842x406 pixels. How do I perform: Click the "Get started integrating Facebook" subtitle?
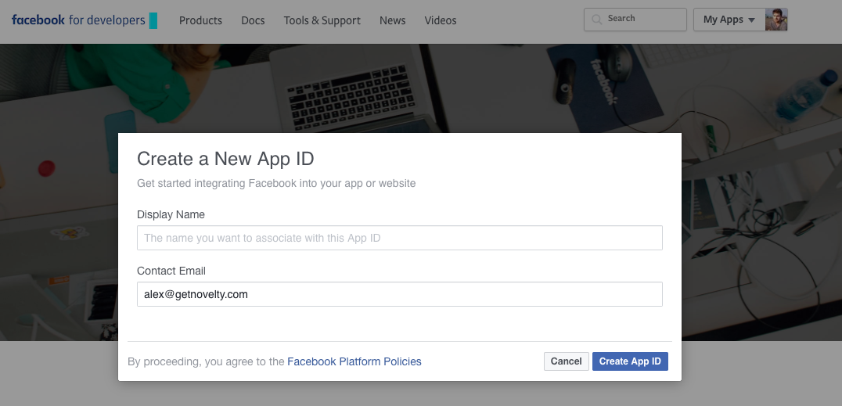276,183
